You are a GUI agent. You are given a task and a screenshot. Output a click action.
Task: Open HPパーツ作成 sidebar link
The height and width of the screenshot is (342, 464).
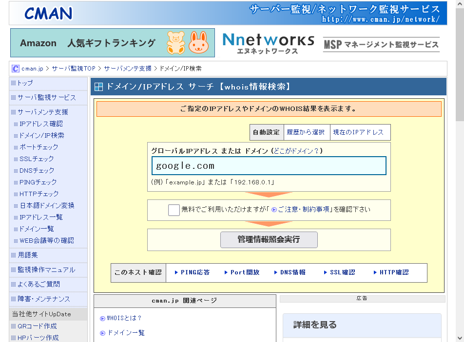[x=38, y=338]
